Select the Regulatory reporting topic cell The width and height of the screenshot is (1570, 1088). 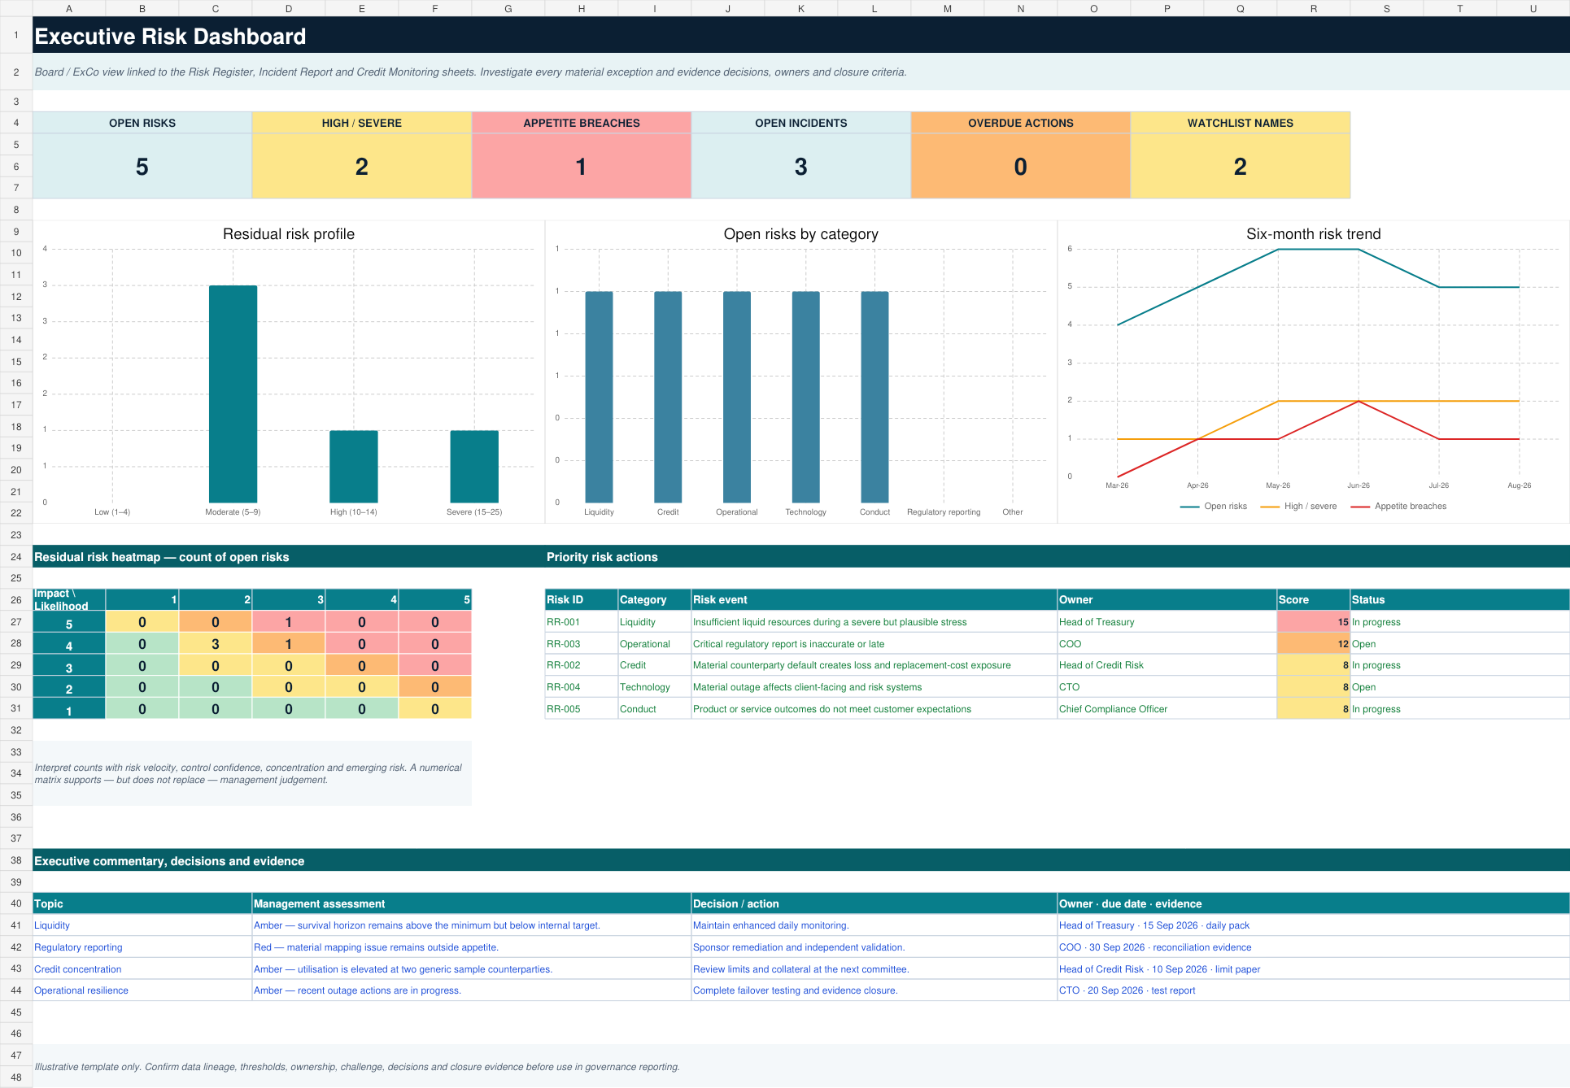[142, 947]
